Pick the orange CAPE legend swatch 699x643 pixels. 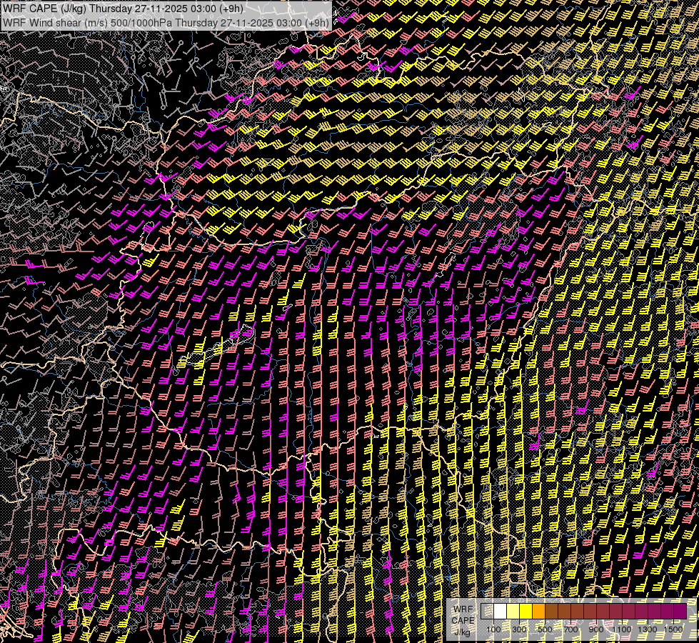[x=538, y=611]
